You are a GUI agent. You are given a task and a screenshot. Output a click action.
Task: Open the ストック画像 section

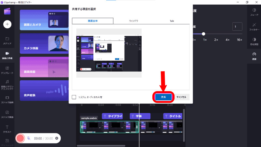click(7, 114)
